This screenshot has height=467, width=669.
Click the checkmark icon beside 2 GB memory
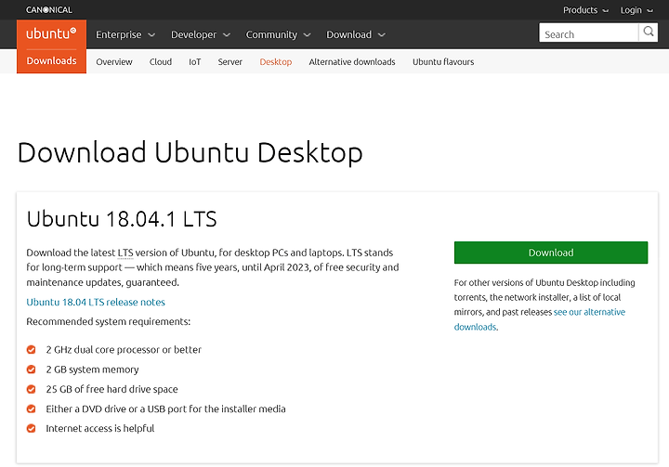[32, 370]
